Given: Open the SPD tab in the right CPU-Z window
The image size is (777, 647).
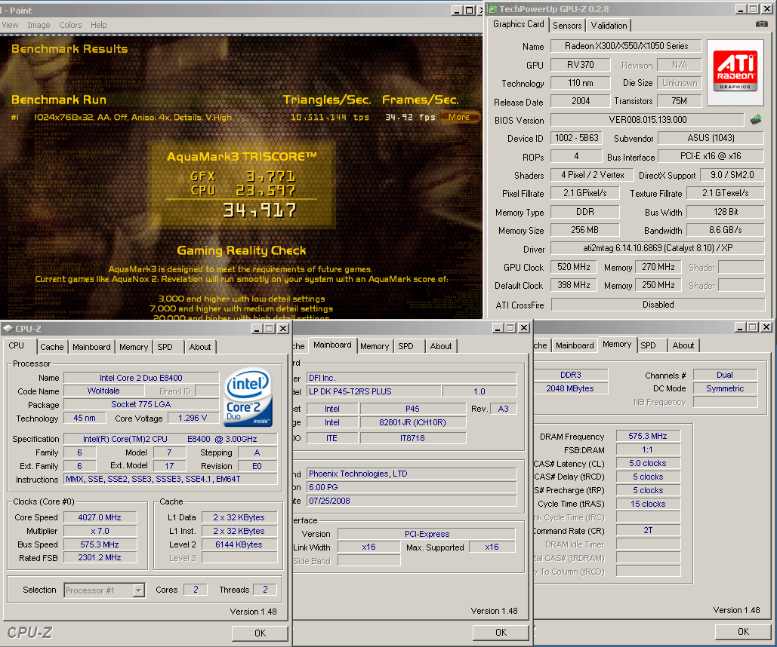Looking at the screenshot, I should 648,345.
